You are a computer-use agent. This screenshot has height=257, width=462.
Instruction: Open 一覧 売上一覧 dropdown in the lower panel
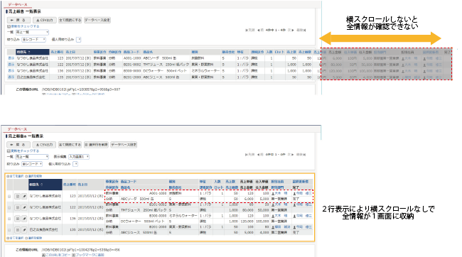click(32, 157)
